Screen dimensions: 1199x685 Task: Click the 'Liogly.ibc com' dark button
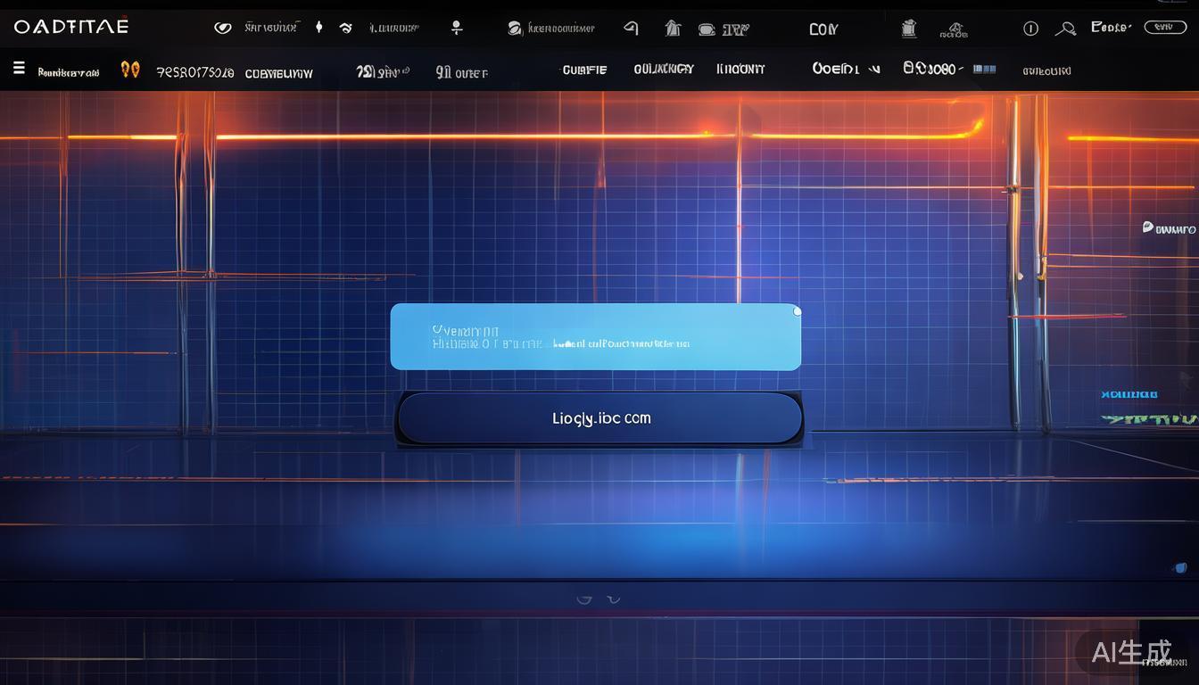click(600, 418)
